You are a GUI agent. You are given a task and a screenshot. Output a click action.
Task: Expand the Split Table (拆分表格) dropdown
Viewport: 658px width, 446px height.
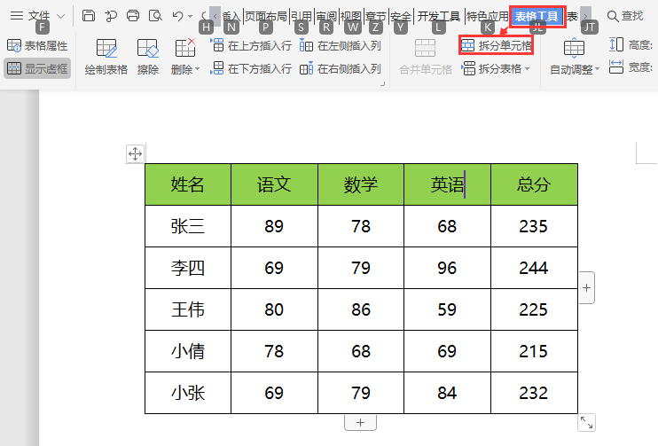click(496, 68)
